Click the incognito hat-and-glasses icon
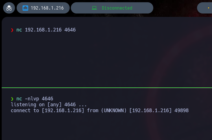The image size is (212, 140). [x=9, y=8]
